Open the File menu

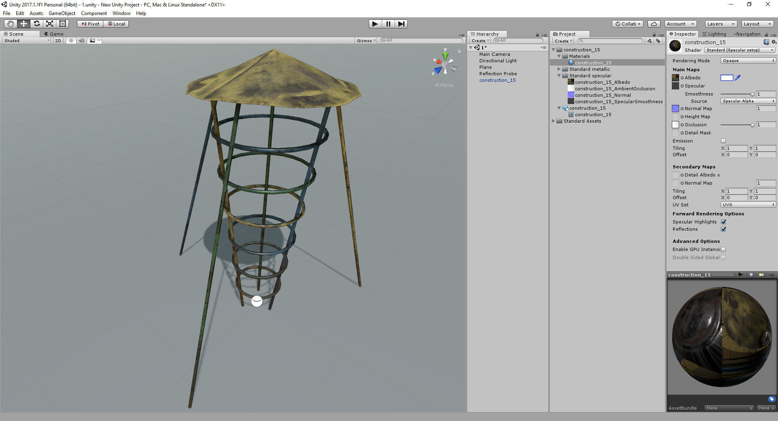6,13
